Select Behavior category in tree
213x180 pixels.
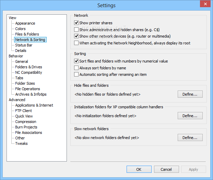(16, 56)
